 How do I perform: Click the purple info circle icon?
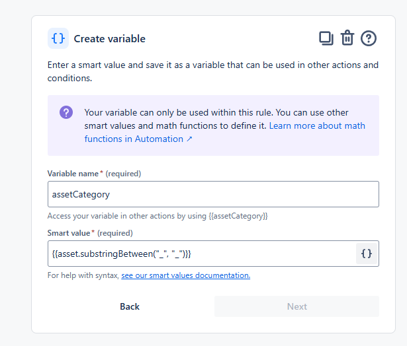pyautogui.click(x=66, y=112)
